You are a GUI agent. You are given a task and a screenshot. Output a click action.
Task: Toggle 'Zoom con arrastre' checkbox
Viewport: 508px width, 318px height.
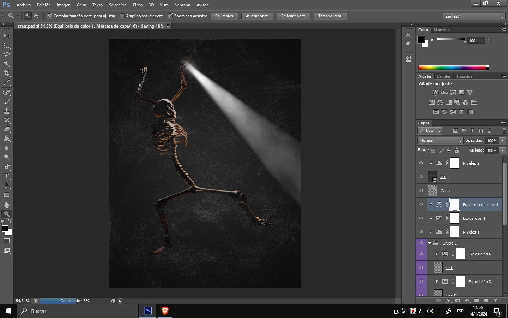[170, 16]
